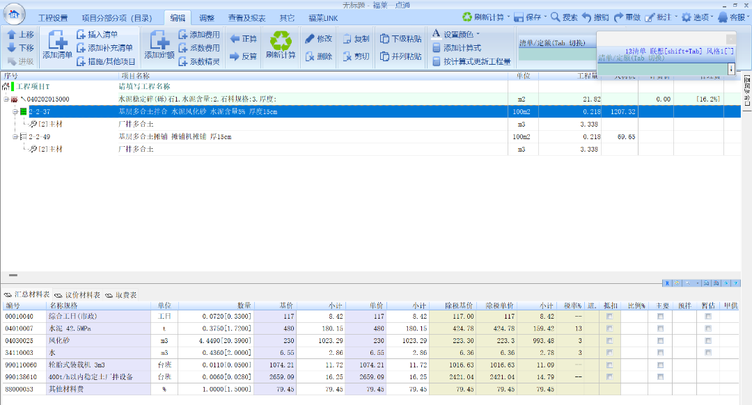Add supplementary list with 添加补充清单
752x405 pixels.
(x=104, y=48)
